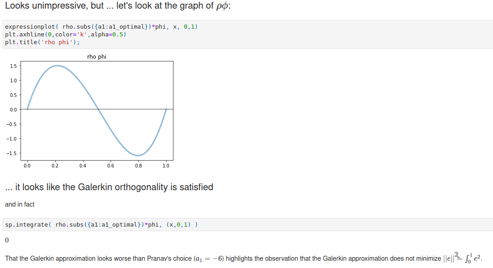This screenshot has height=268, width=493.
Task: Click the 'rho phi' plot title
Action: point(97,57)
